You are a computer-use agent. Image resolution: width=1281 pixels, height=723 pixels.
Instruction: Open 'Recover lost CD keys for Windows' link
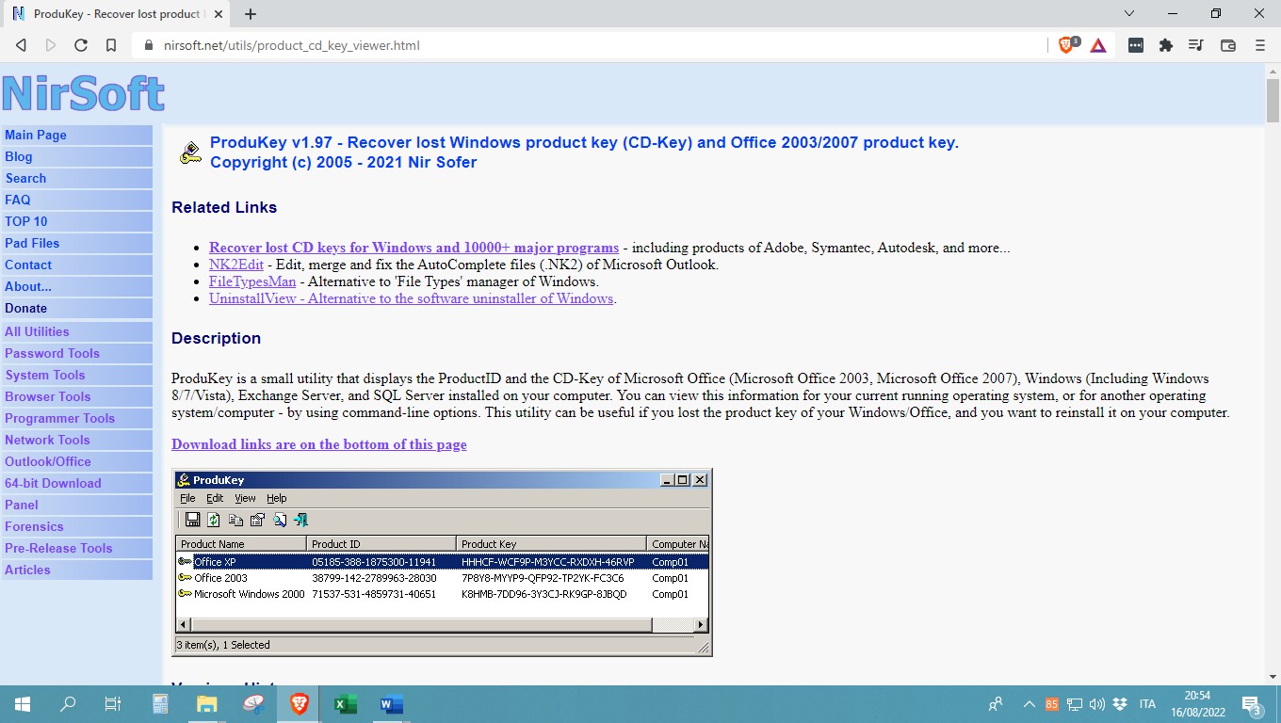pos(414,248)
